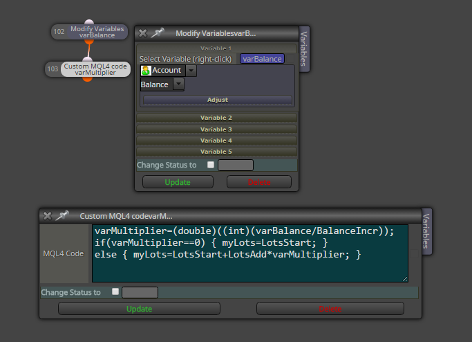472x342 pixels.
Task: Click Delete in Custom MQL4 code panel
Action: tap(330, 309)
